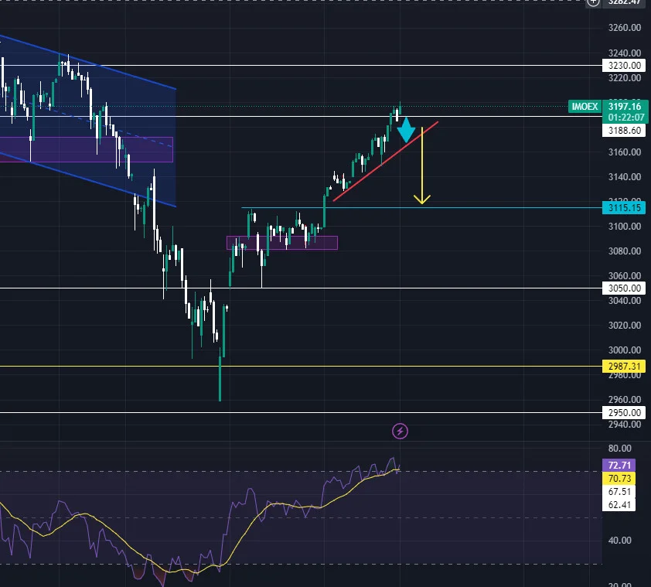Click the purple RSI value 72.71
Viewport: 651px width, 587px height.
pyautogui.click(x=619, y=466)
